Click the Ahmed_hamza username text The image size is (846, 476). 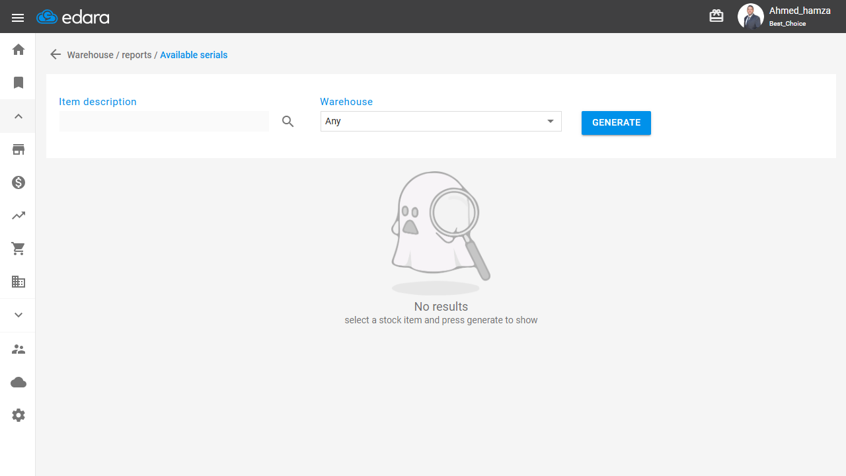pos(800,11)
